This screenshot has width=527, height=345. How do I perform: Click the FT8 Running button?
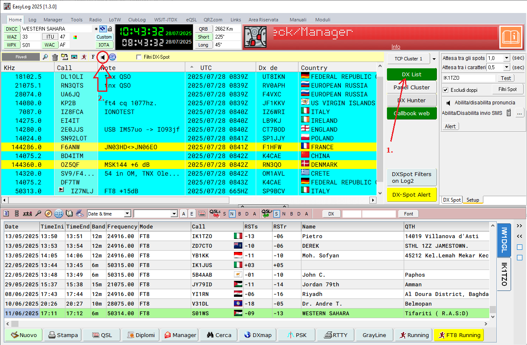459,335
